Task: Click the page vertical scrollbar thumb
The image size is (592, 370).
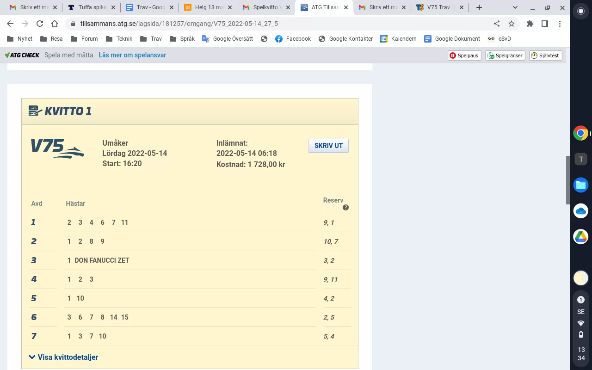Action: pyautogui.click(x=567, y=180)
